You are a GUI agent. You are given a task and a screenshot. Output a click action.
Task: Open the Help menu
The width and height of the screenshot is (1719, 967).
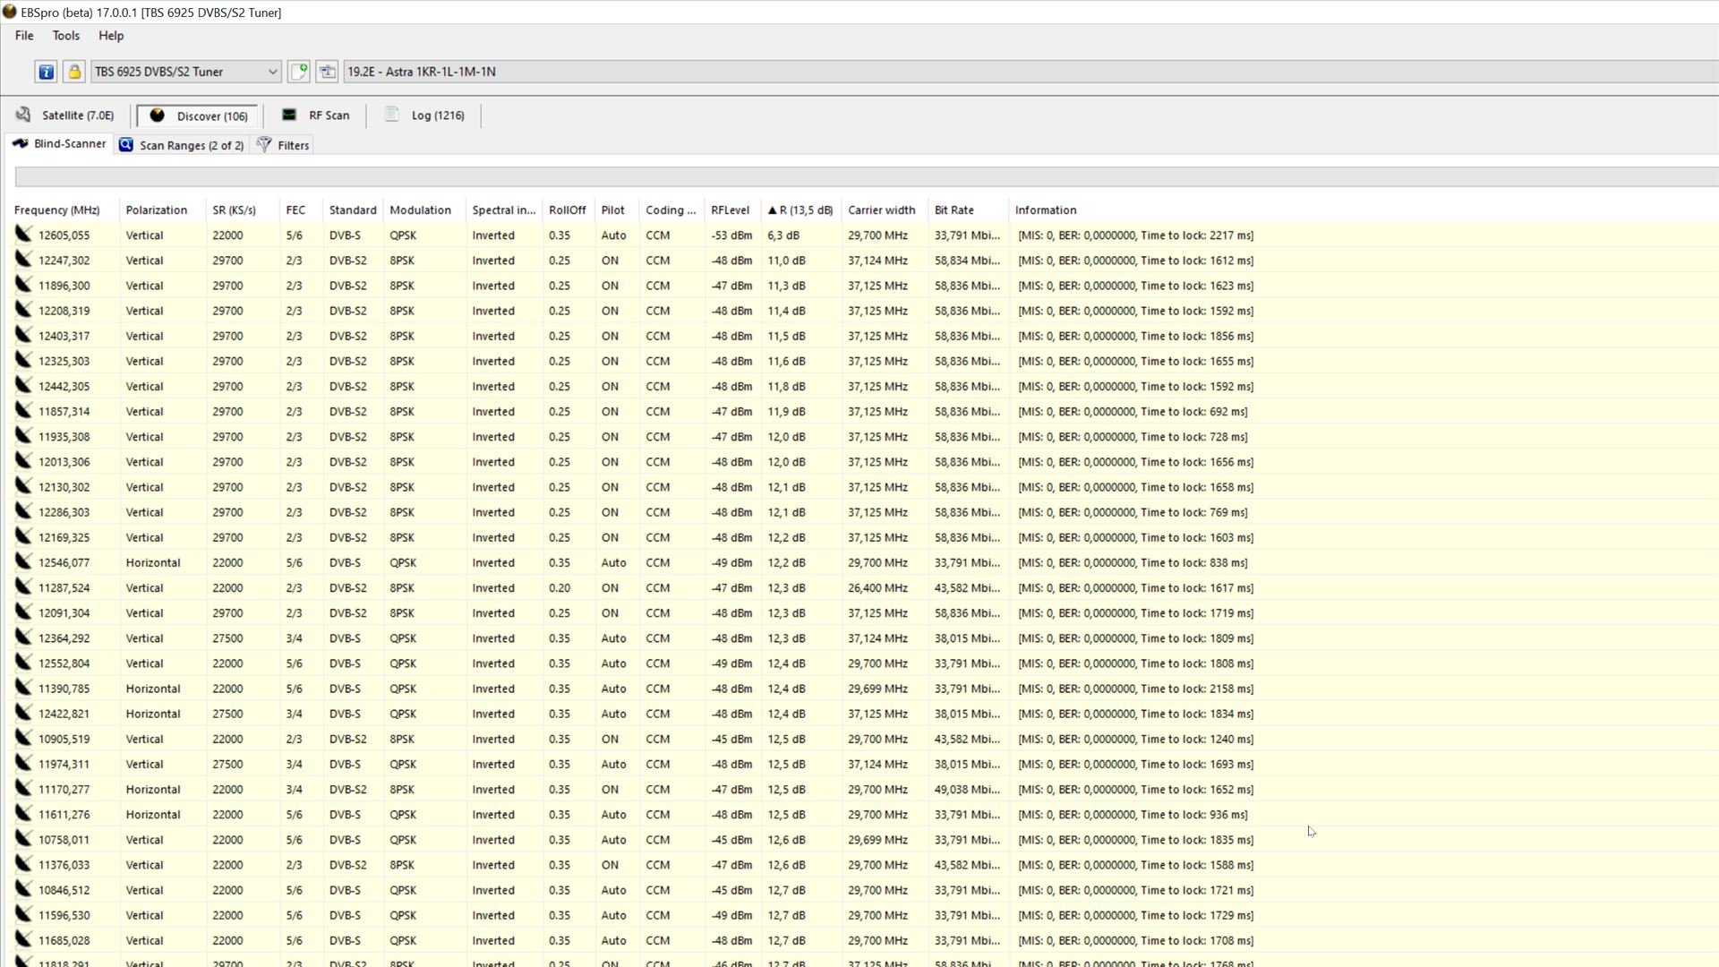coord(111,36)
